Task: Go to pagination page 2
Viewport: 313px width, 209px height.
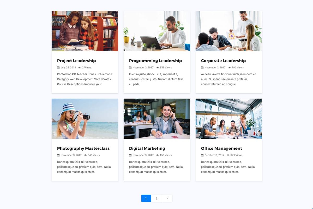Action: coord(156,198)
